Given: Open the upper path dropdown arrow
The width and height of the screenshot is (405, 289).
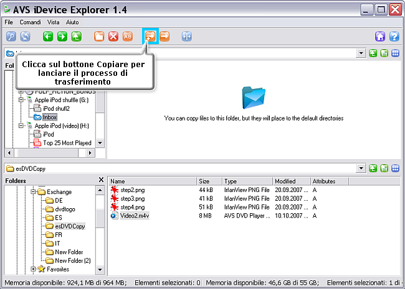Looking at the screenshot, I should point(361,53).
